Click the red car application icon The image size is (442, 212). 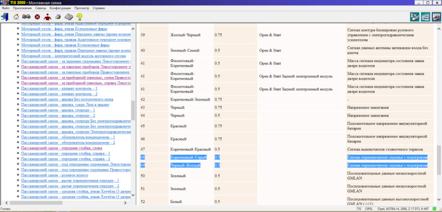436,17
